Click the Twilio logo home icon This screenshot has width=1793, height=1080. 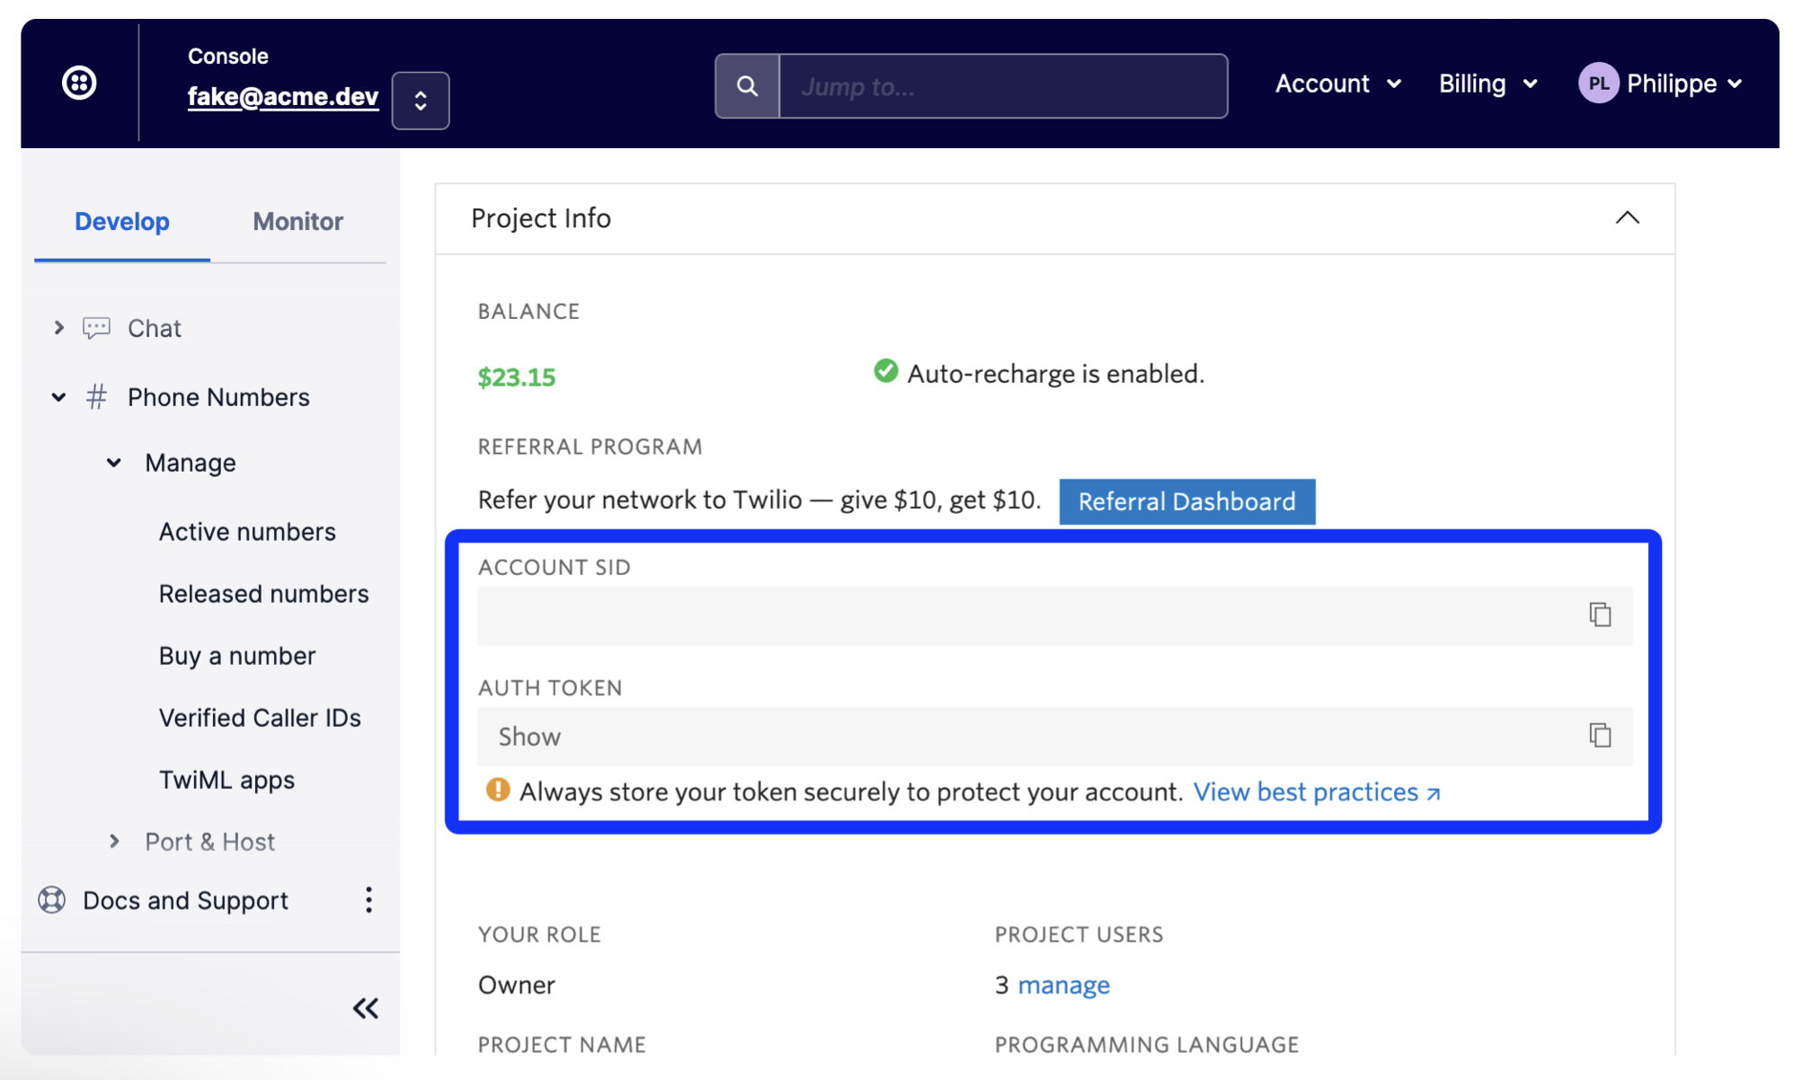click(79, 83)
